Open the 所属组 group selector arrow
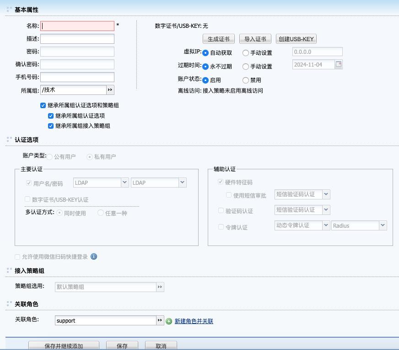This screenshot has height=350, width=399. (110, 90)
